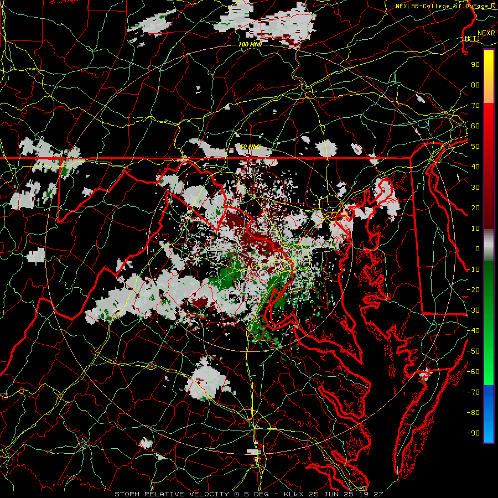Click the 50 value on velocity scale
The height and width of the screenshot is (498, 498).
tap(475, 147)
